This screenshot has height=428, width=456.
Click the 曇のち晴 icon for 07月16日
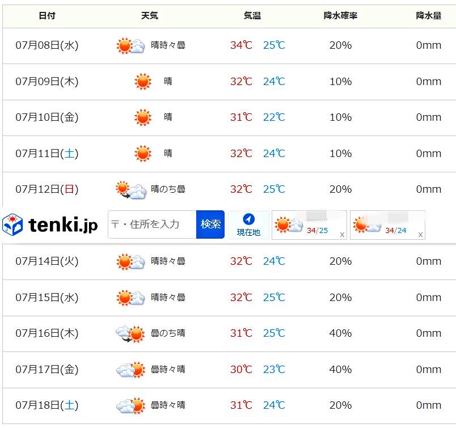point(130,334)
